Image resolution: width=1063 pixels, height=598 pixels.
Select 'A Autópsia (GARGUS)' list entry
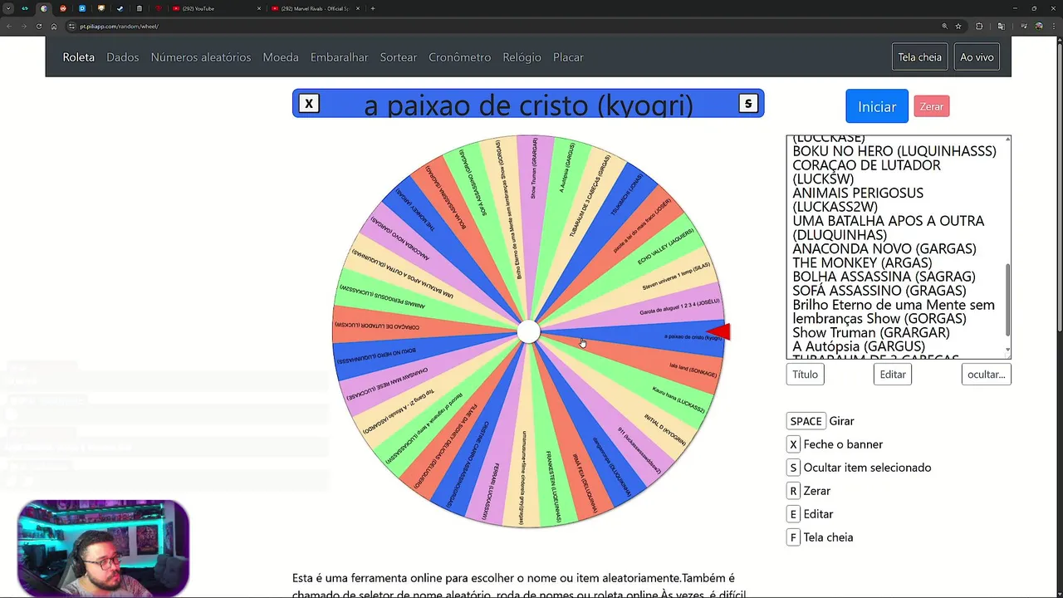pos(859,346)
